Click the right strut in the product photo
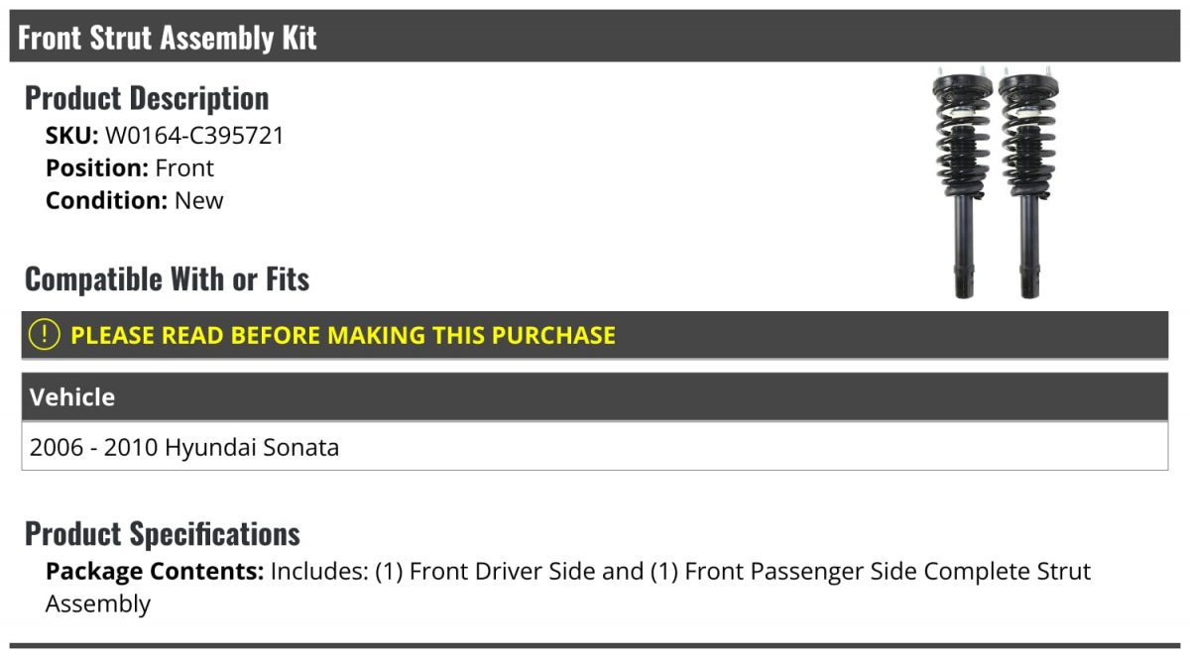1190x658 pixels. (x=1026, y=183)
